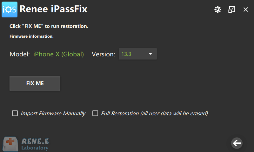Image resolution: width=254 pixels, height=152 pixels.
Task: Click the Renee iPassFix title text
Action: (x=53, y=9)
